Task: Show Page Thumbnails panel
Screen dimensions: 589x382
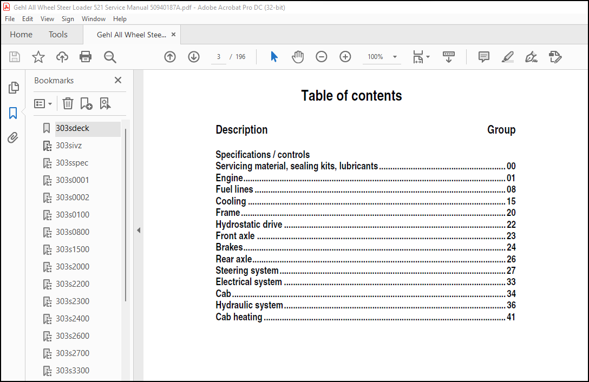Action: click(14, 88)
